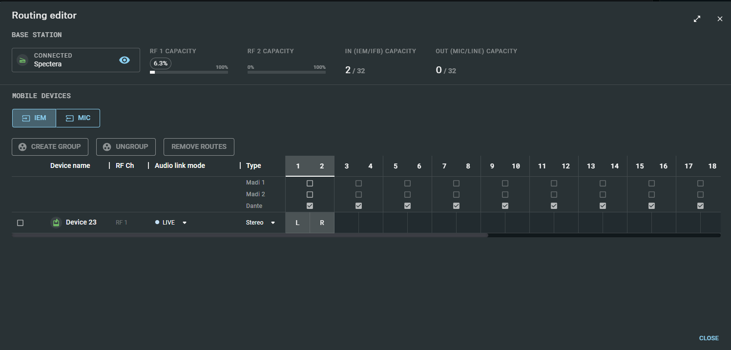Enable Madi 1 on channel 3
This screenshot has width=731, height=350.
(358, 183)
